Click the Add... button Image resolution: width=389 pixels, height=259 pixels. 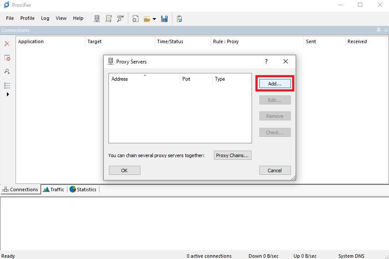[x=275, y=84]
